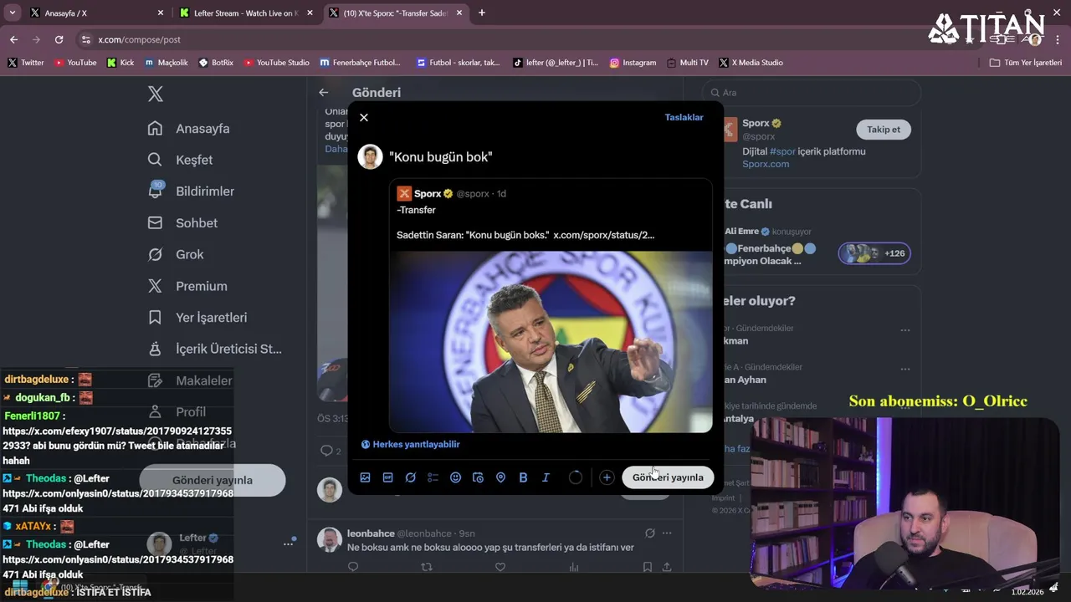Add another post with the plus icon

[607, 477]
